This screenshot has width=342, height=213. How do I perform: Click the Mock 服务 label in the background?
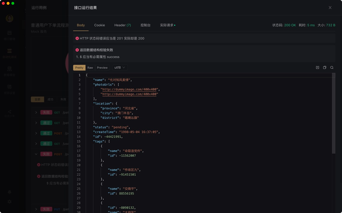[x=39, y=31]
